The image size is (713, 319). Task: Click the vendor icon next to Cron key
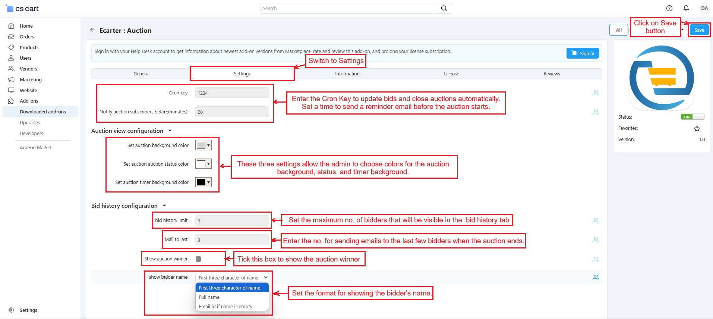(596, 93)
